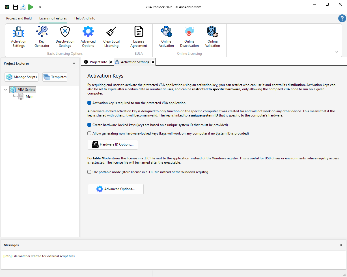Run the project with the green play button
The width and height of the screenshot is (347, 277).
pyautogui.click(x=31, y=7)
